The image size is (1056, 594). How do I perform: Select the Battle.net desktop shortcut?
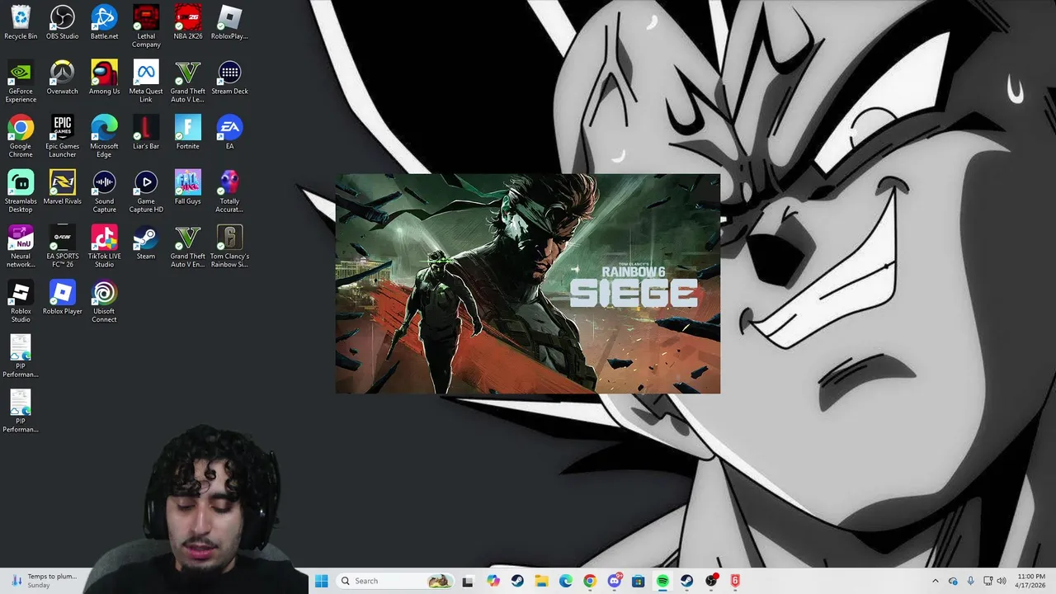click(104, 22)
